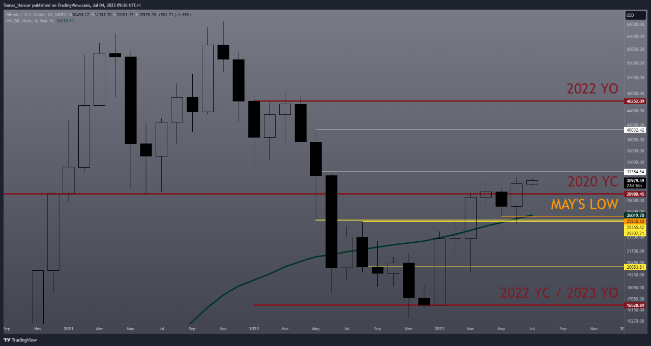Image resolution: width=651 pixels, height=346 pixels.
Task: Click the yellow 20053.81 price label
Action: point(635,267)
